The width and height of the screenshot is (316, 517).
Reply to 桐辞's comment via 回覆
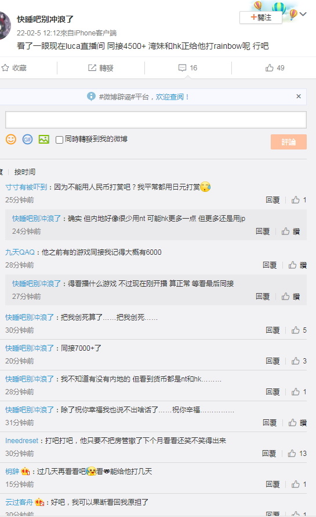273,484
